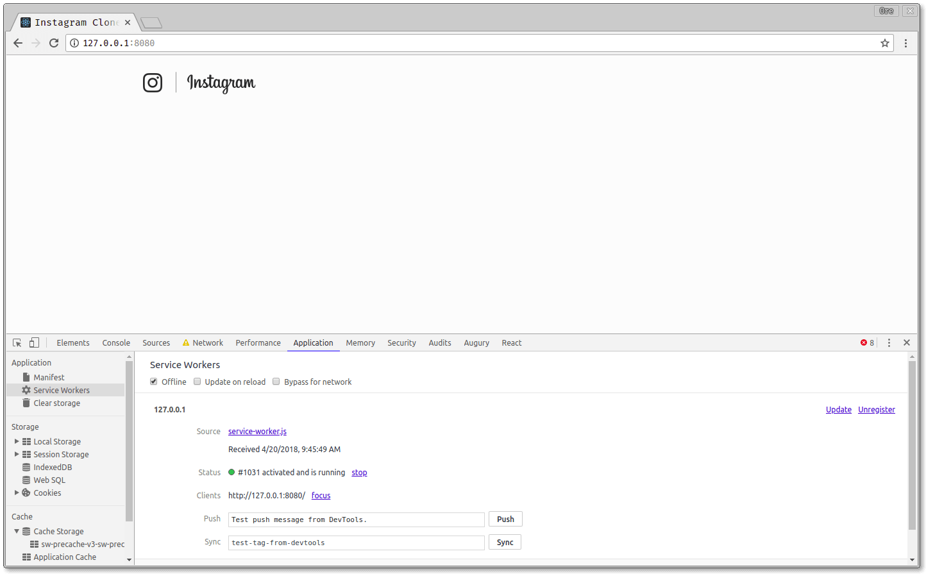Close the Instagram Clone tab
This screenshot has height=574, width=926.
tap(128, 22)
